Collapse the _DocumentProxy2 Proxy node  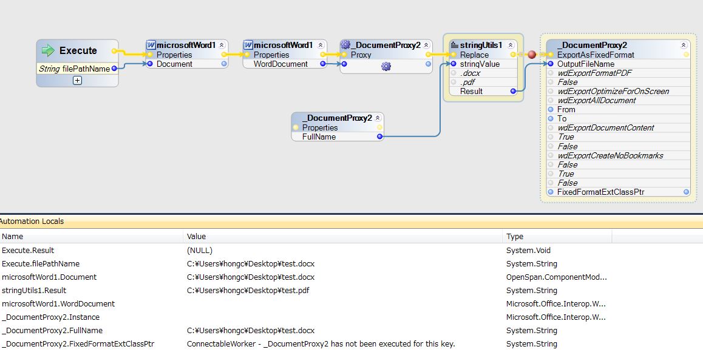[426, 46]
